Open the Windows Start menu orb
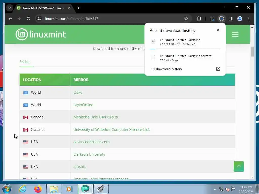Image resolution: width=259 pixels, height=194 pixels. coord(7,189)
